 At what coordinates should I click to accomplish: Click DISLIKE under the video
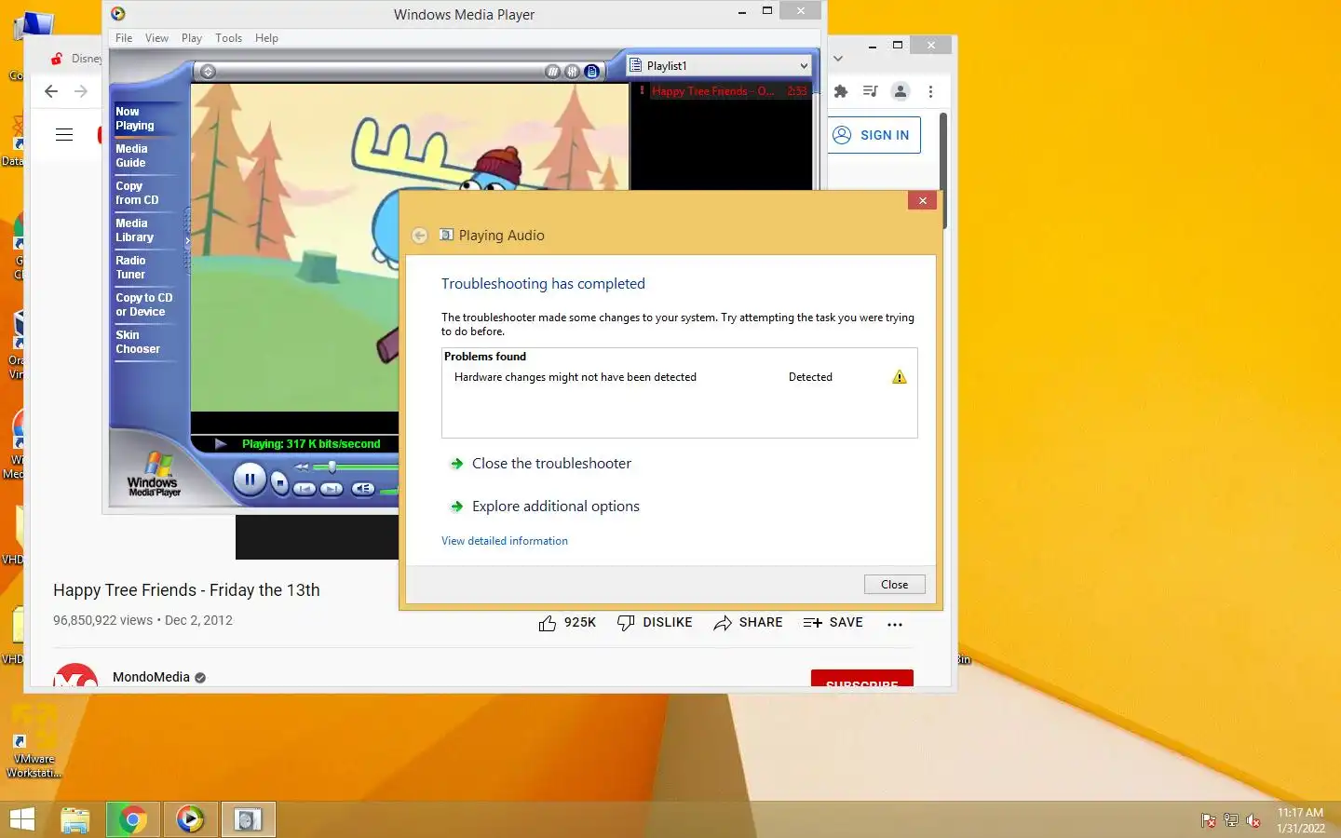point(655,623)
